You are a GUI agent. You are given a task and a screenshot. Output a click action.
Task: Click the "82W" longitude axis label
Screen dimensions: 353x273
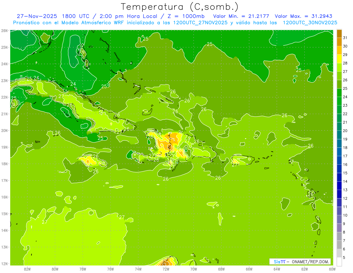(x=27, y=269)
